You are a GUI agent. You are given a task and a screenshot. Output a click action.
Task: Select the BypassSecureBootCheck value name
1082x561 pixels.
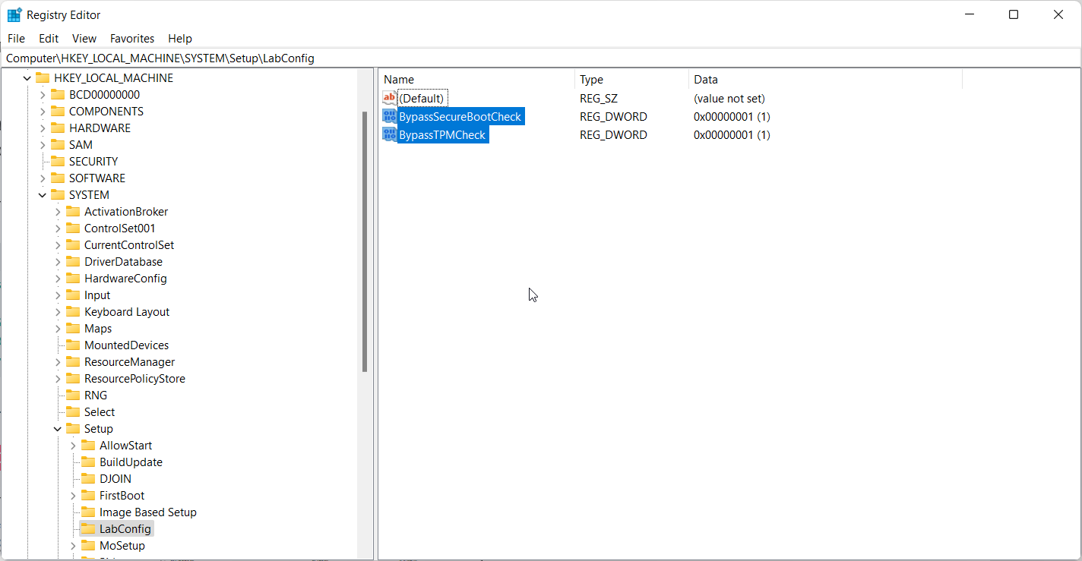460,116
